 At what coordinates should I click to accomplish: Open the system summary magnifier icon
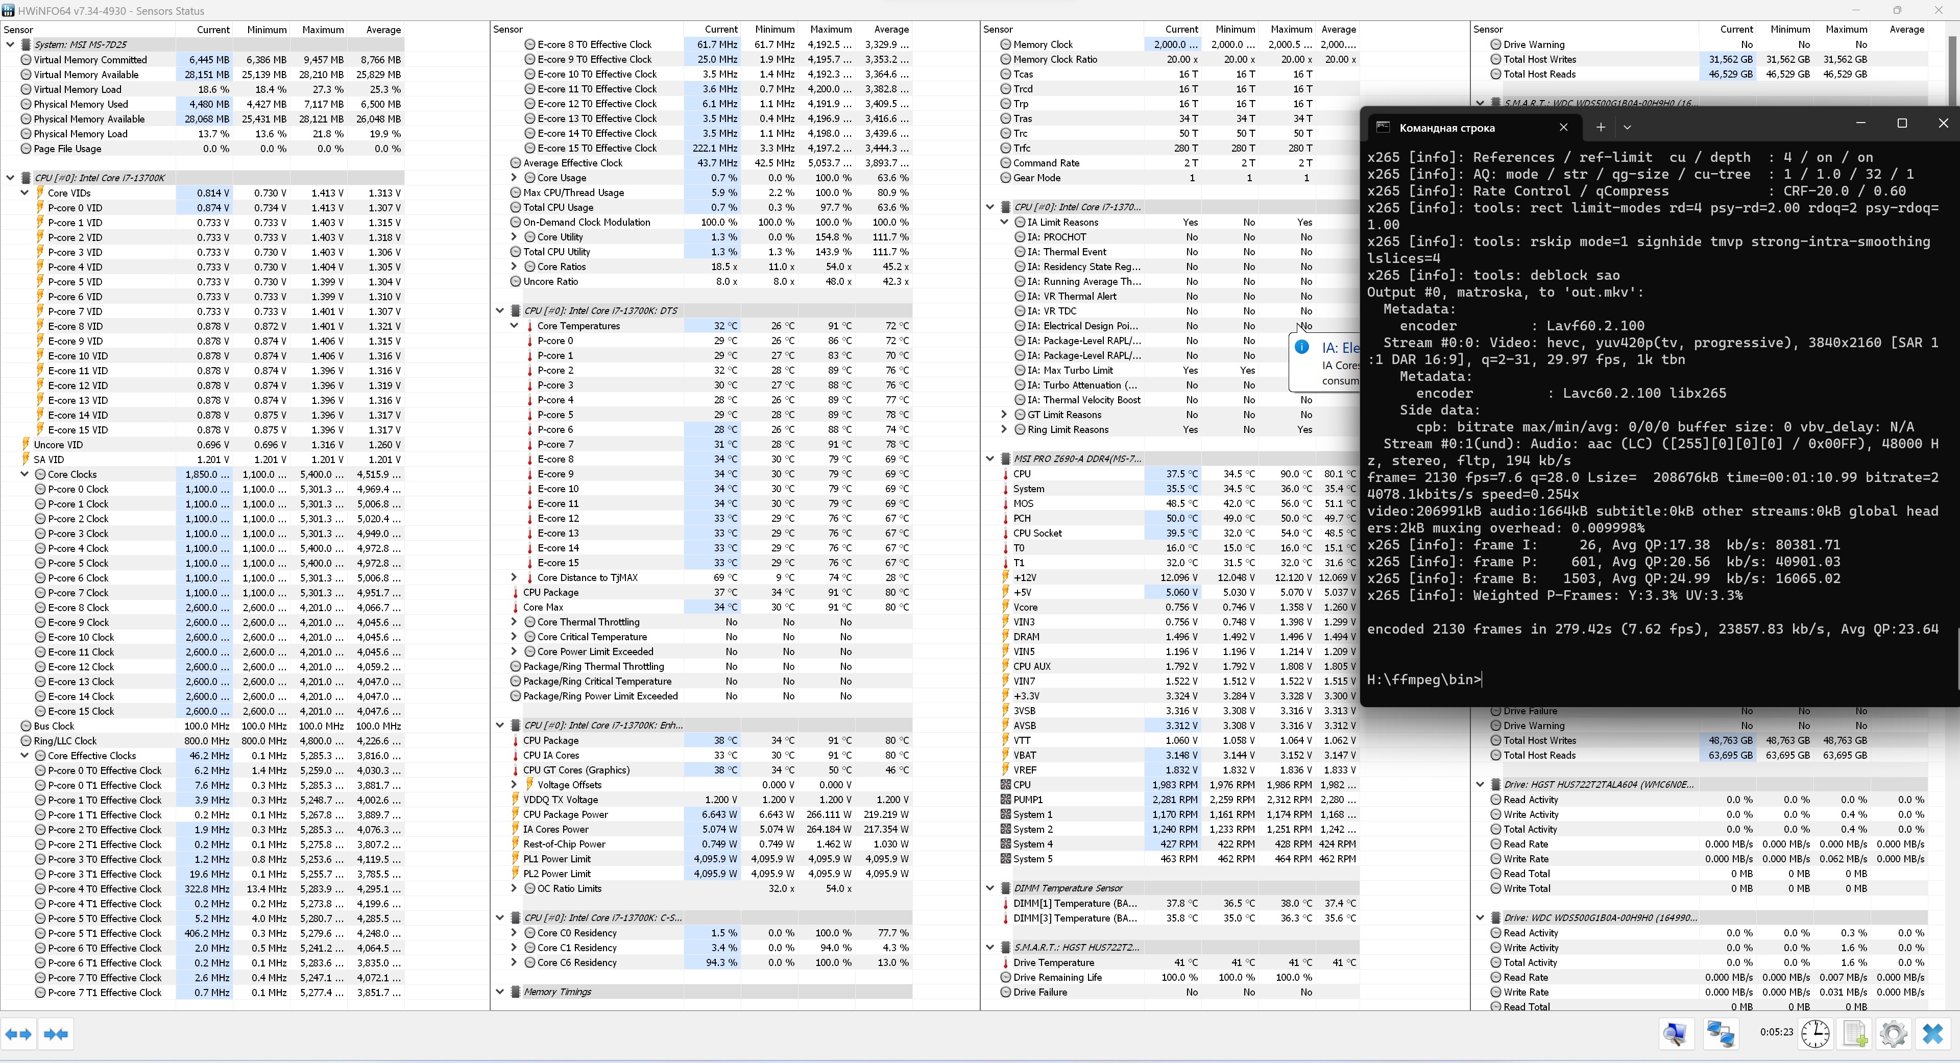[x=1676, y=1033]
